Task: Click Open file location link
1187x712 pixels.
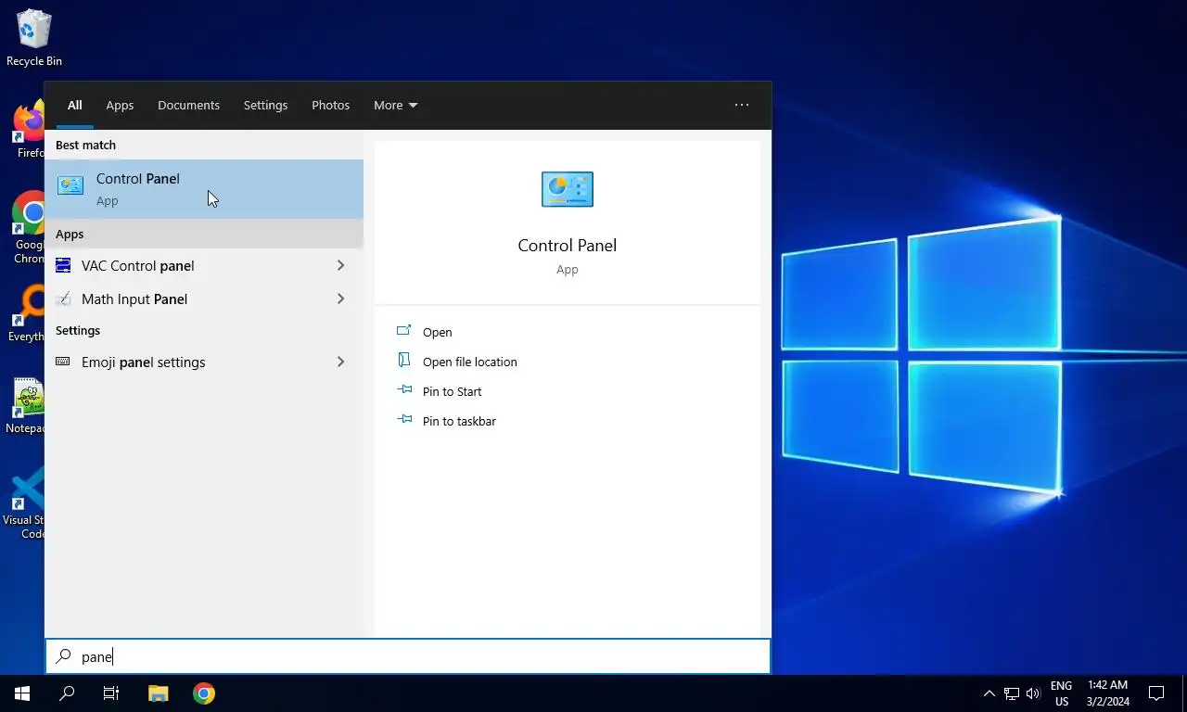Action: coord(470,362)
